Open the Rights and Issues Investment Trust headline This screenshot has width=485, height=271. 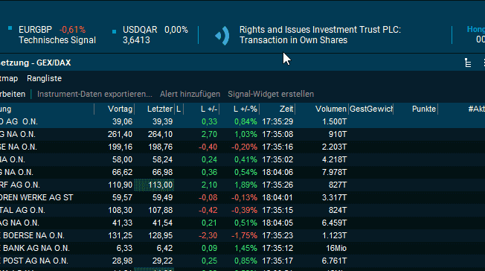pos(320,35)
